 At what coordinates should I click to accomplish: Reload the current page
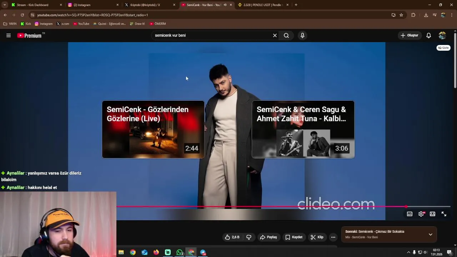pos(22,15)
